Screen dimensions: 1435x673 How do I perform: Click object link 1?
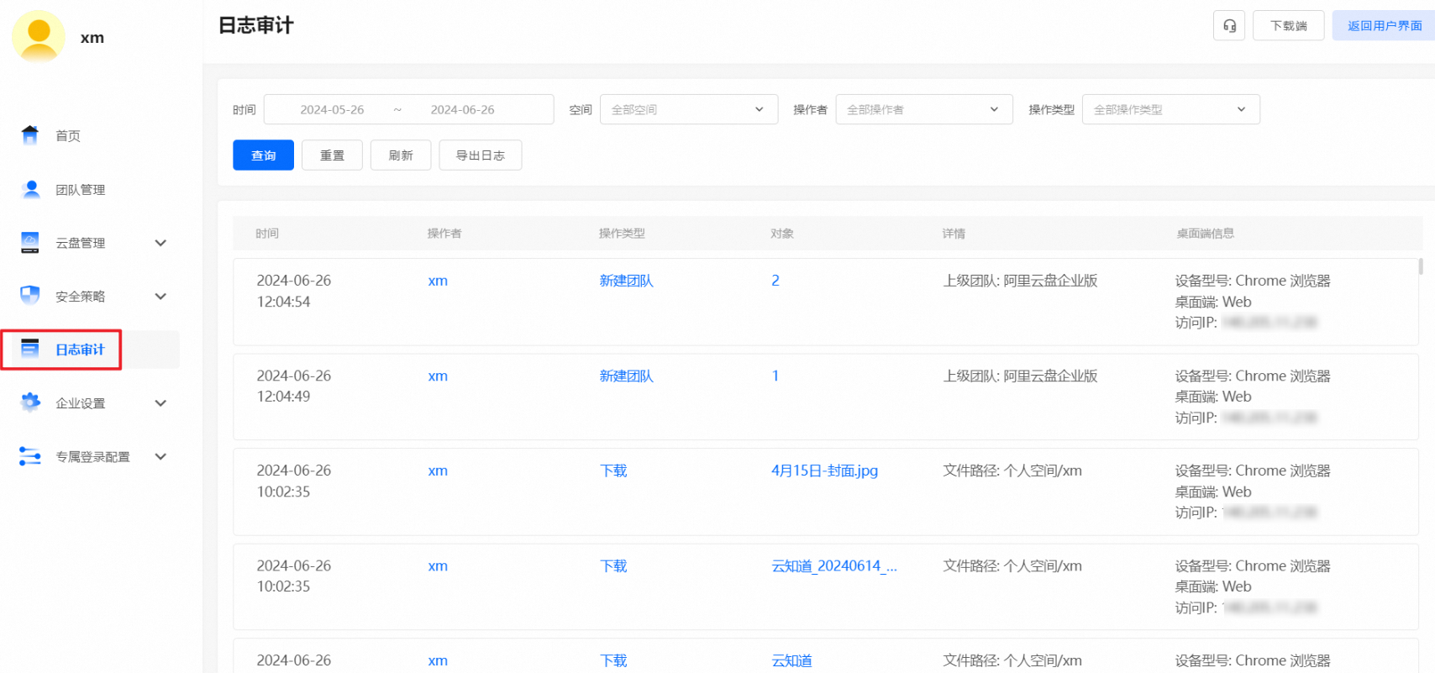tap(775, 376)
